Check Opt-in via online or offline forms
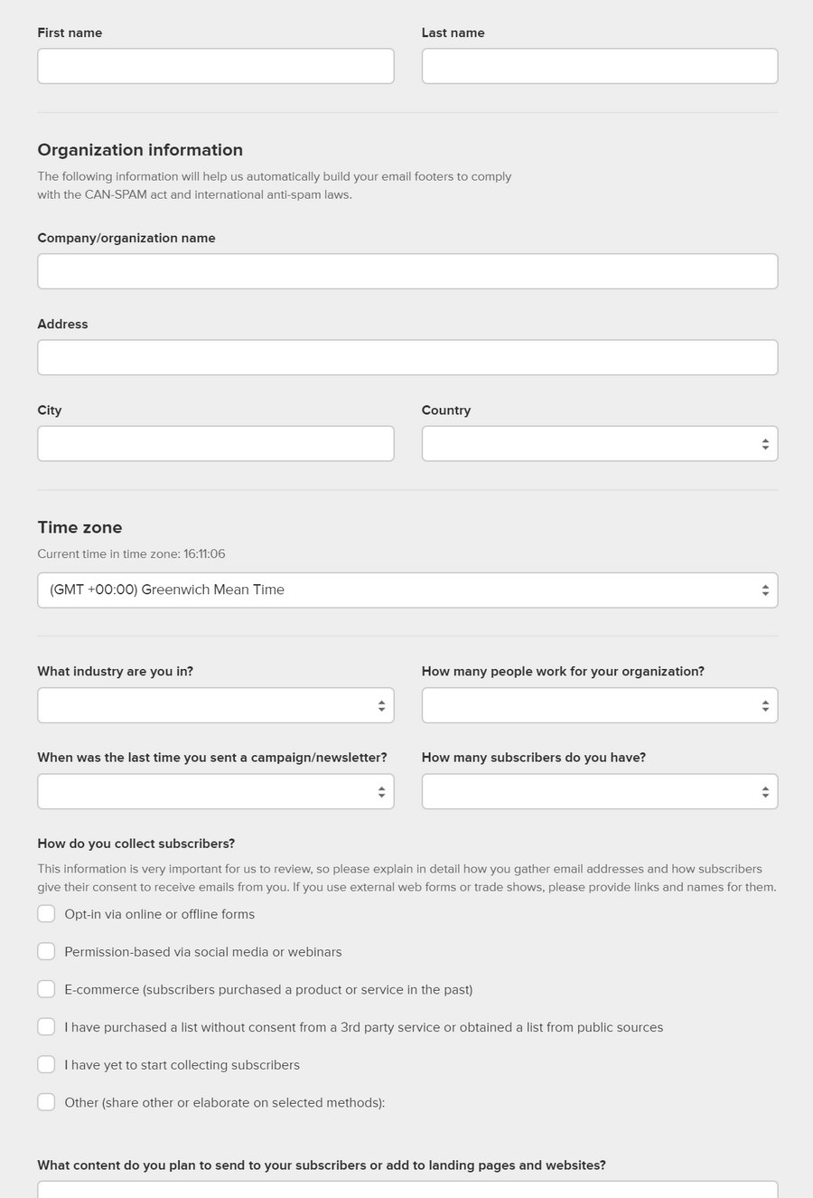813x1198 pixels. pos(46,914)
